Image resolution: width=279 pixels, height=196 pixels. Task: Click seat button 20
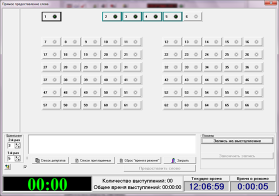click(111, 54)
